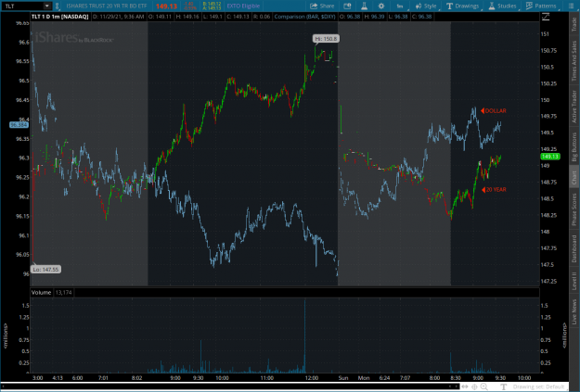Click the DOLLAR chart annotation
The width and height of the screenshot is (580, 392).
[x=494, y=111]
